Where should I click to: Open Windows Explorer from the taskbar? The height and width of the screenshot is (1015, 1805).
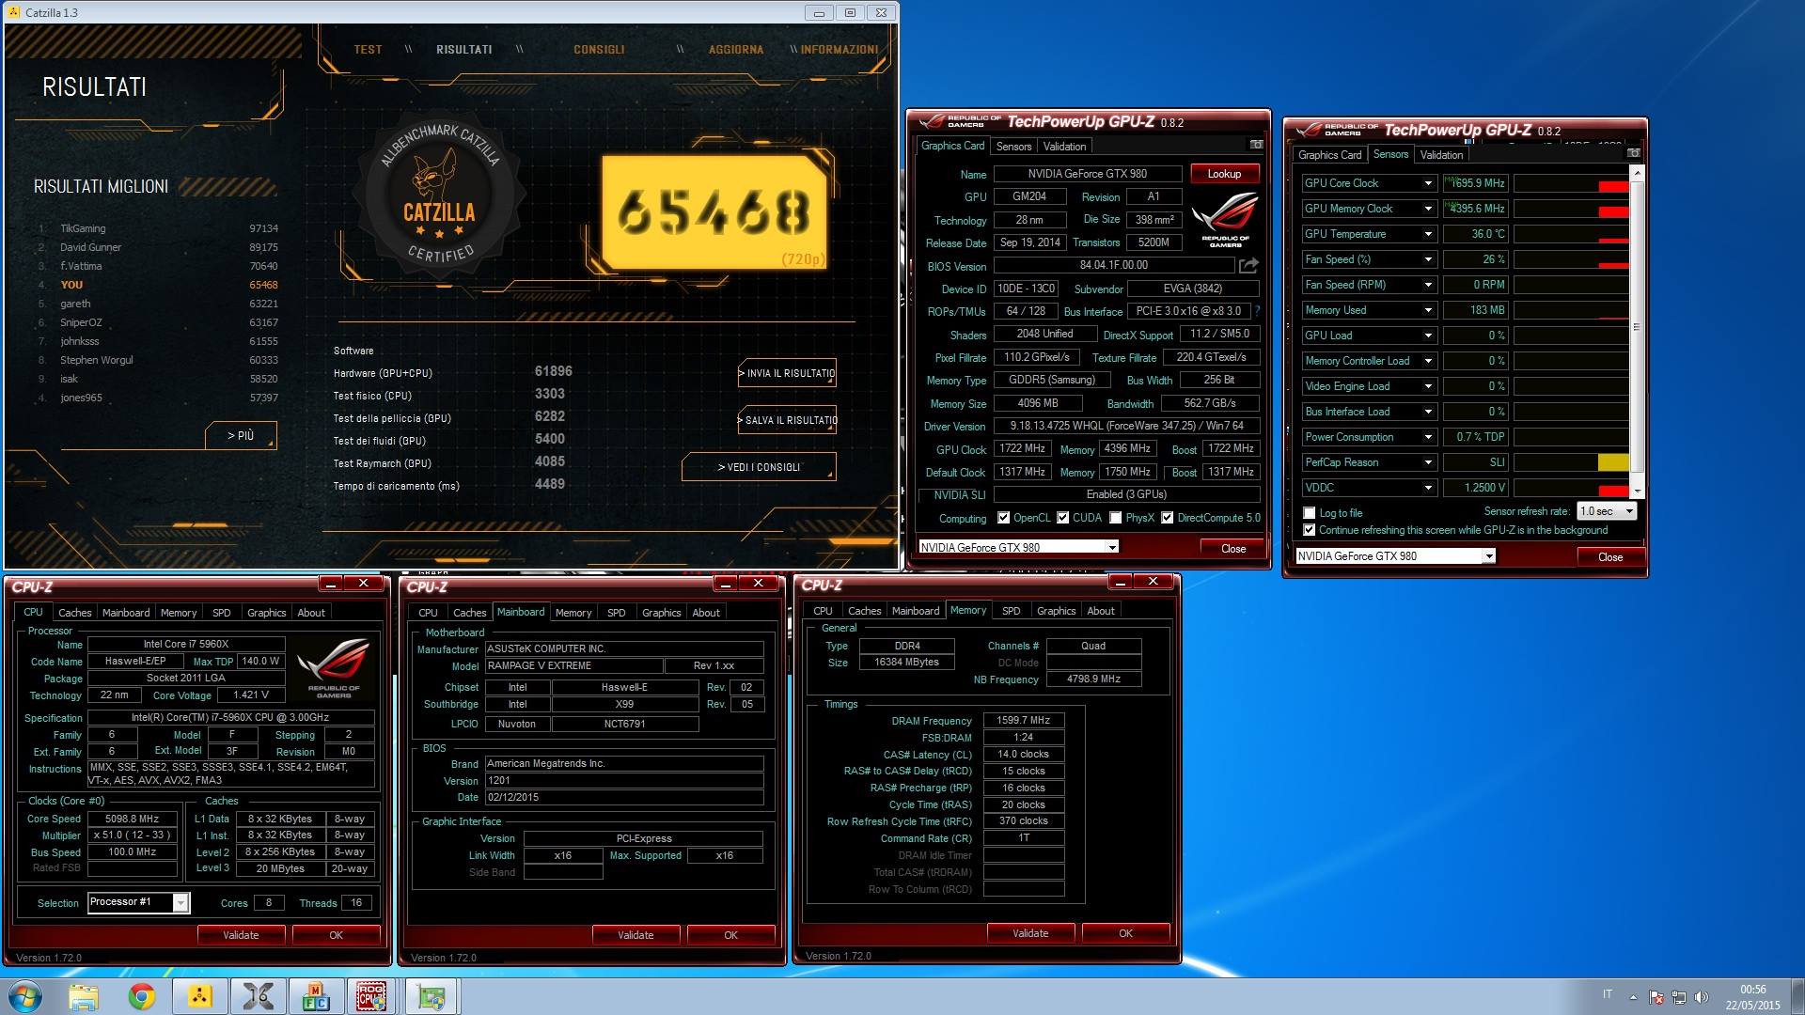tap(84, 996)
